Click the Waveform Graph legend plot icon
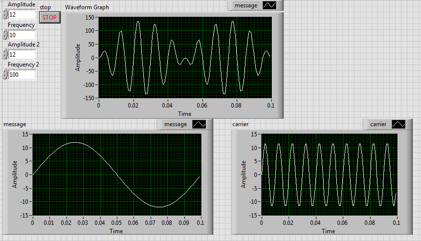This screenshot has width=421, height=241. tap(270, 5)
